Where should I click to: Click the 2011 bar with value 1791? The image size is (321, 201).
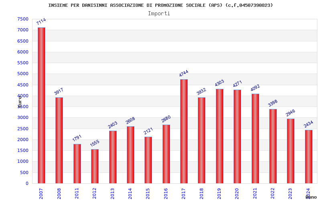77,164
